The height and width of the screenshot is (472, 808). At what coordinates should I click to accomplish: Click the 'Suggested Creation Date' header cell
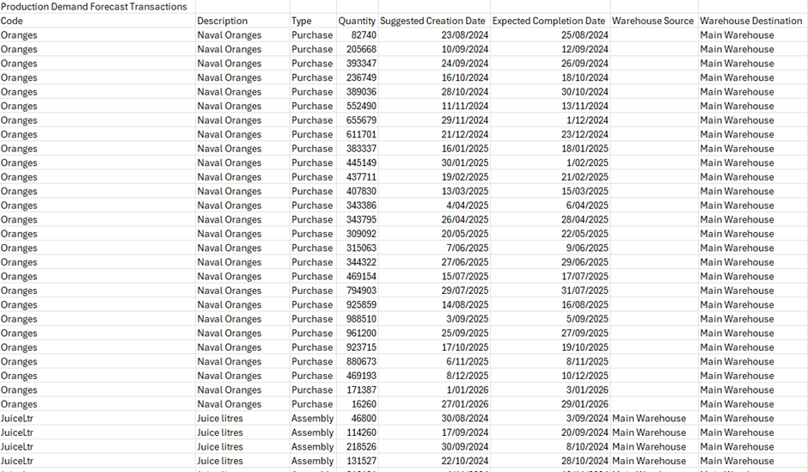433,21
